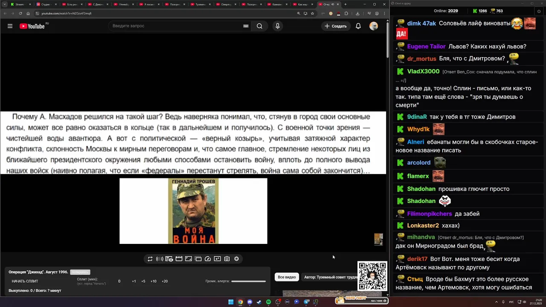Image resolution: width=546 pixels, height=307 pixels.
Task: Click the Геннадий Трошев Моя война book cover
Action: (193, 211)
